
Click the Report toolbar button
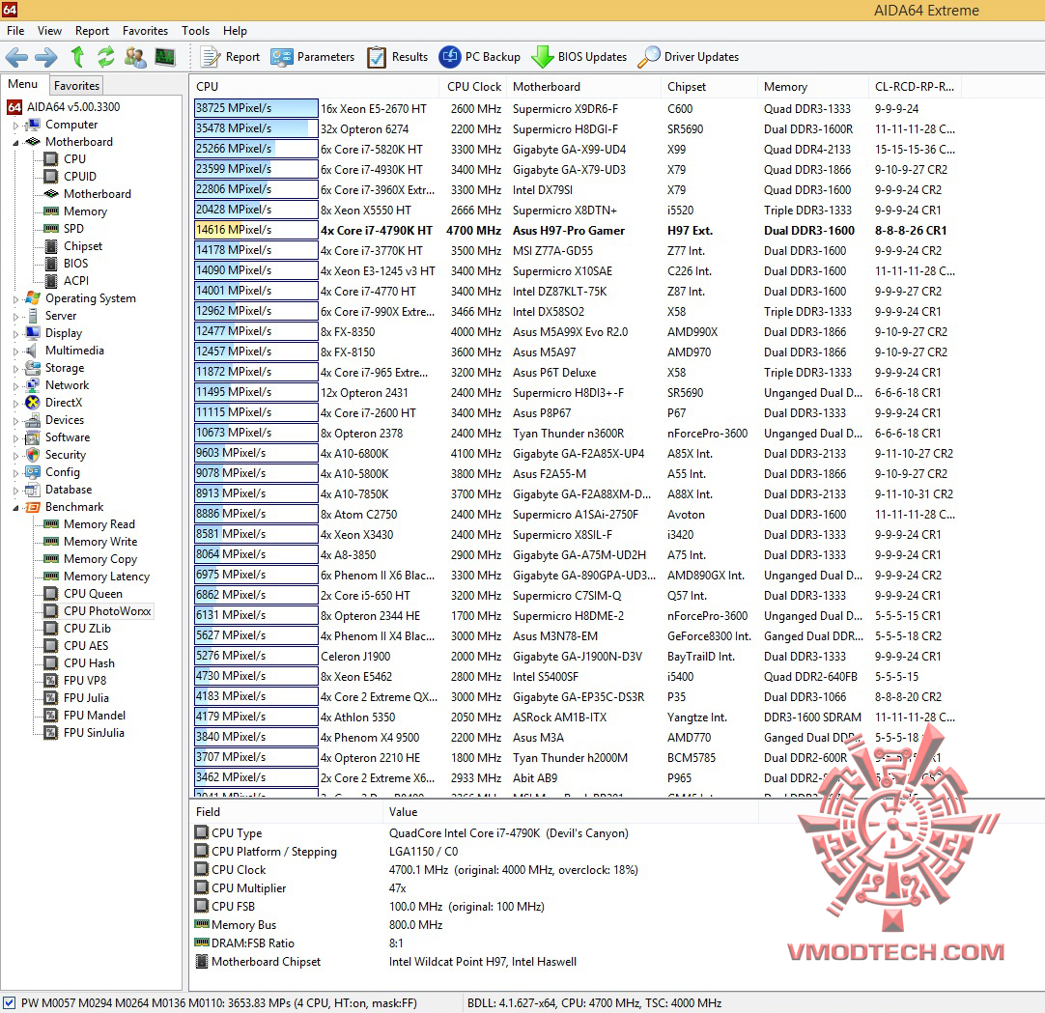[x=230, y=57]
